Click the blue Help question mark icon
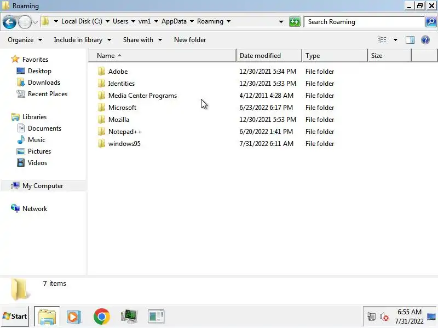438x328 pixels. tap(425, 40)
